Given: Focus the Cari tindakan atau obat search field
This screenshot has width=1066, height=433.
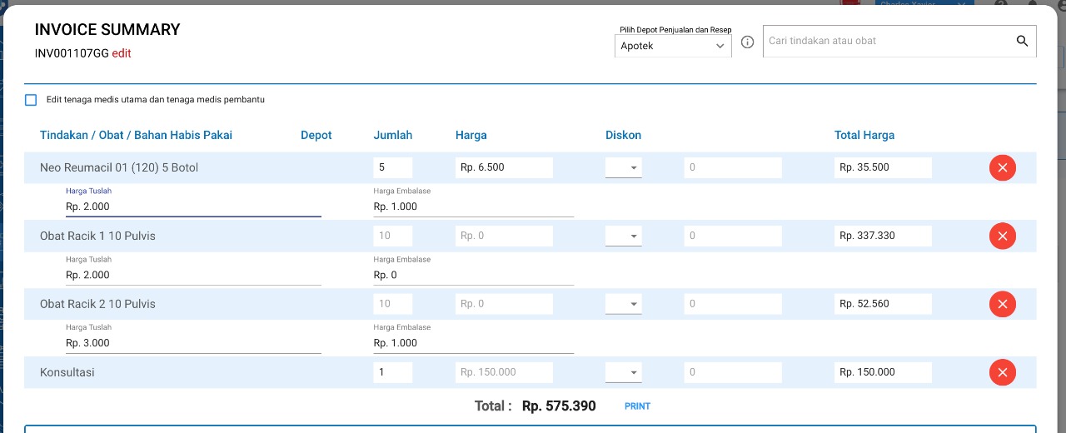Looking at the screenshot, I should click(888, 41).
